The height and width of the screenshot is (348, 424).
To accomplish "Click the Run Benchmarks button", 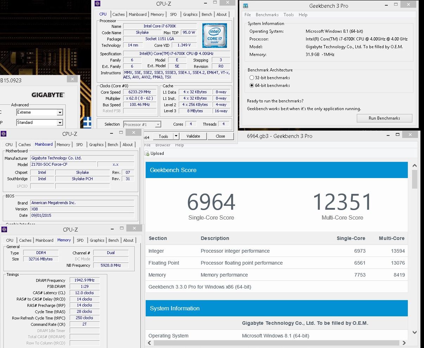I will point(384,118).
